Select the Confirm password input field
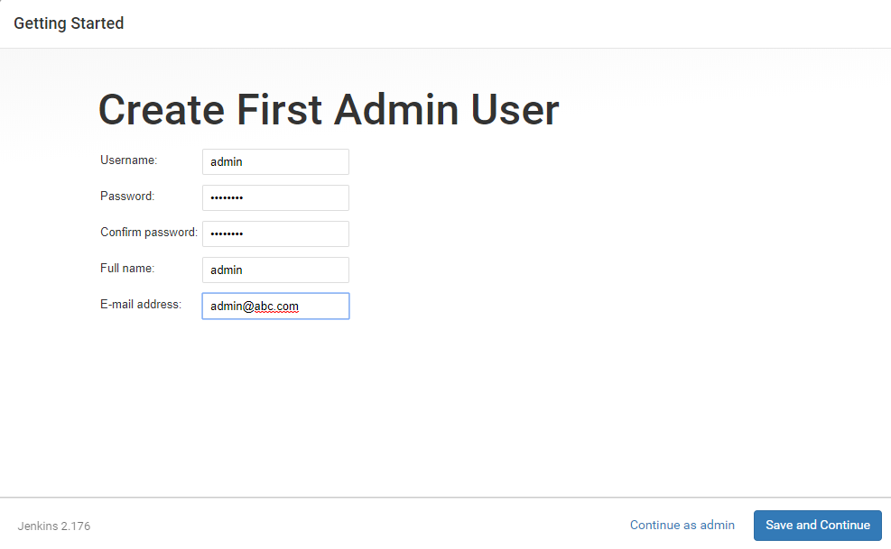The width and height of the screenshot is (891, 549). [275, 234]
